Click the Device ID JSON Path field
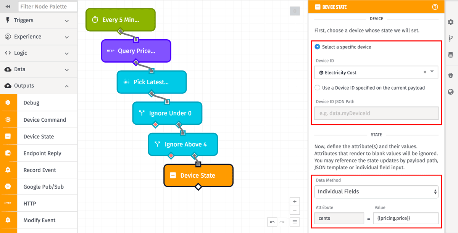This screenshot has height=233, width=458. [376, 113]
